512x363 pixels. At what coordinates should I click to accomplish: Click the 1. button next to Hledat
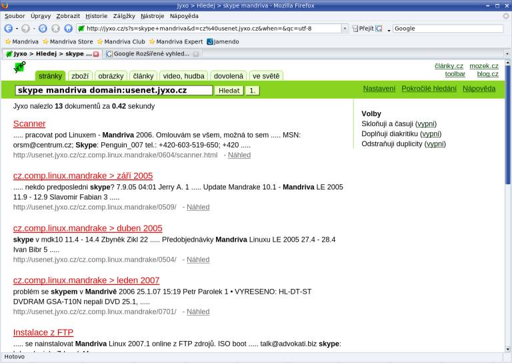tap(253, 91)
